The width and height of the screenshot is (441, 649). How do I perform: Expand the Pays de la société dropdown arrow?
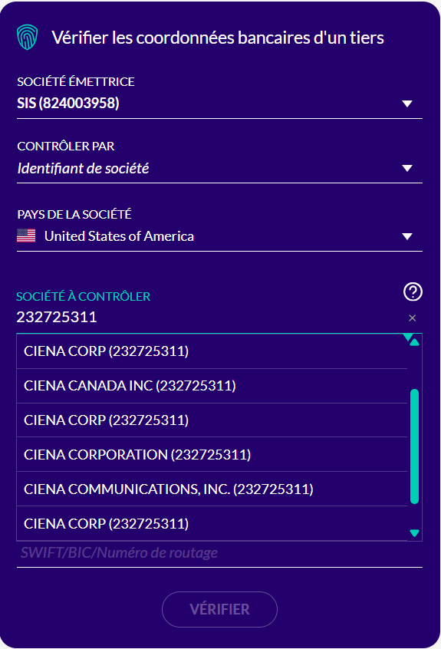[407, 236]
